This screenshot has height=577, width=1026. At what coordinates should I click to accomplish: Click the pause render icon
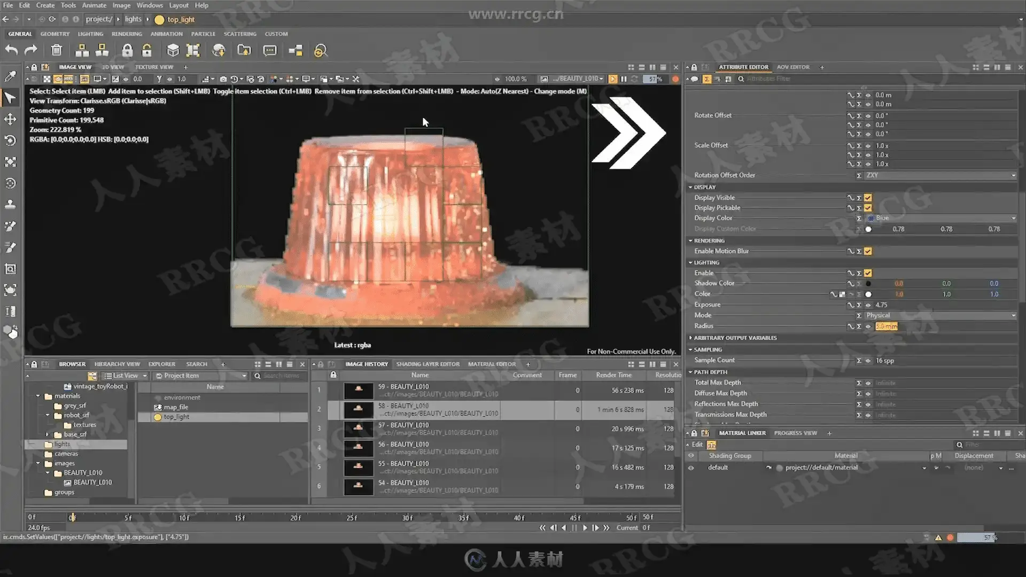tap(624, 79)
